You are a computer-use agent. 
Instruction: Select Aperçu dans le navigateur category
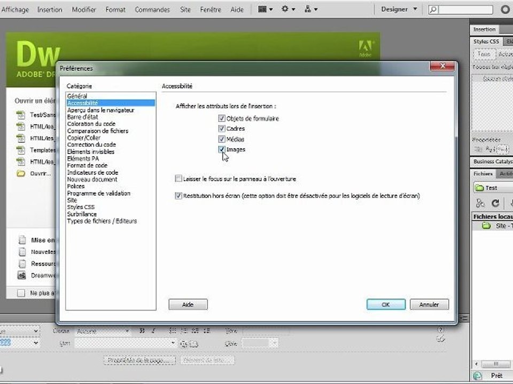110,110
